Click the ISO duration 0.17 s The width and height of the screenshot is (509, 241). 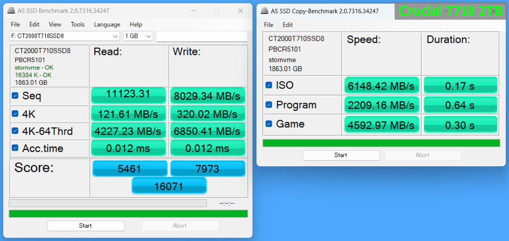pyautogui.click(x=460, y=86)
